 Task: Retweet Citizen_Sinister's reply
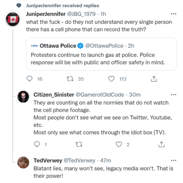pos(79,144)
